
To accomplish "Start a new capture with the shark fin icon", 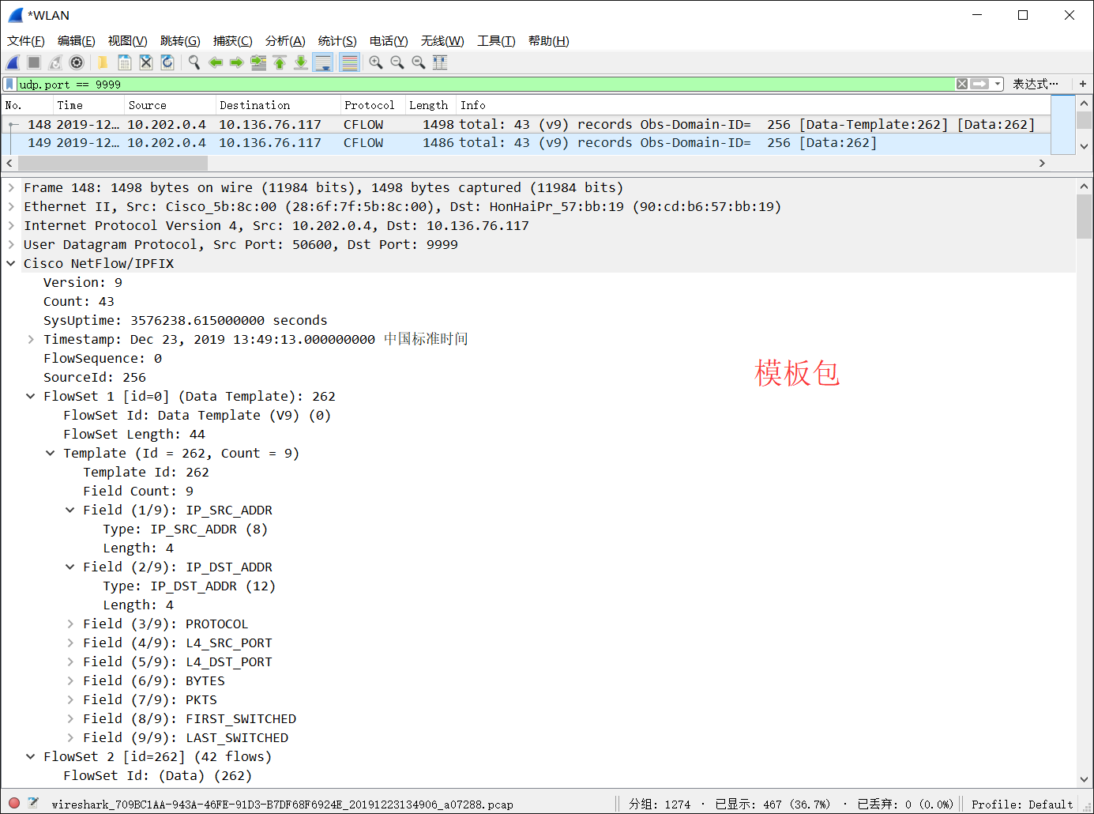I will pyautogui.click(x=13, y=62).
